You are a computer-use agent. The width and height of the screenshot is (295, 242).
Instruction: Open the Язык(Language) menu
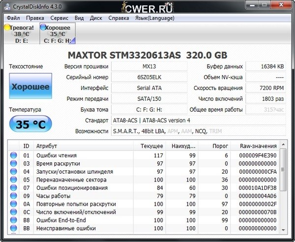point(155,18)
